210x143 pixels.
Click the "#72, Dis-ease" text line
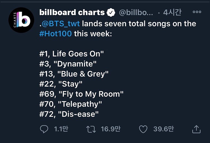click(x=69, y=114)
